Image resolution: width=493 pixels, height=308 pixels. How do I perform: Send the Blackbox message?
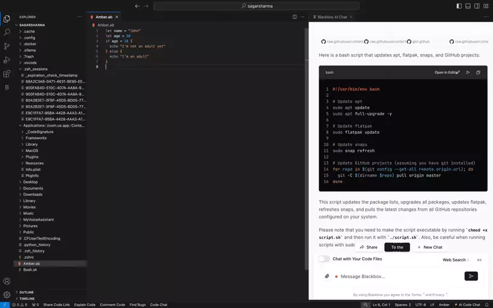471,276
